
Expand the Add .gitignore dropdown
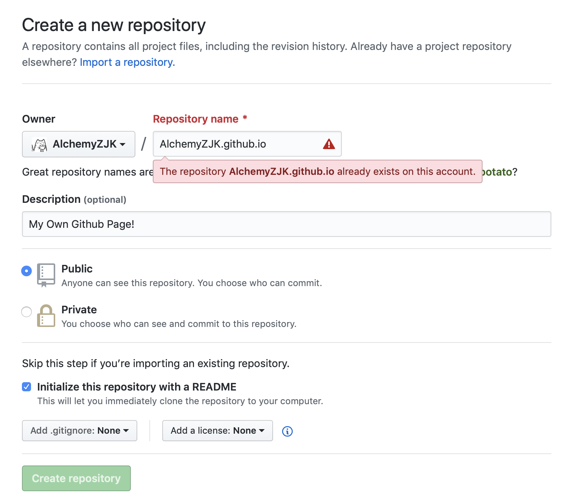[79, 431]
